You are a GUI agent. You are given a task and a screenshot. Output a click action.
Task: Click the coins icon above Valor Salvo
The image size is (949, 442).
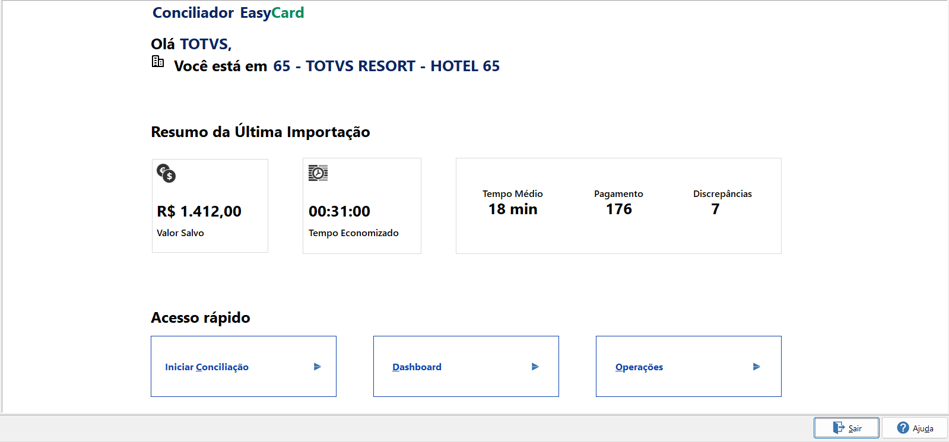click(x=166, y=173)
